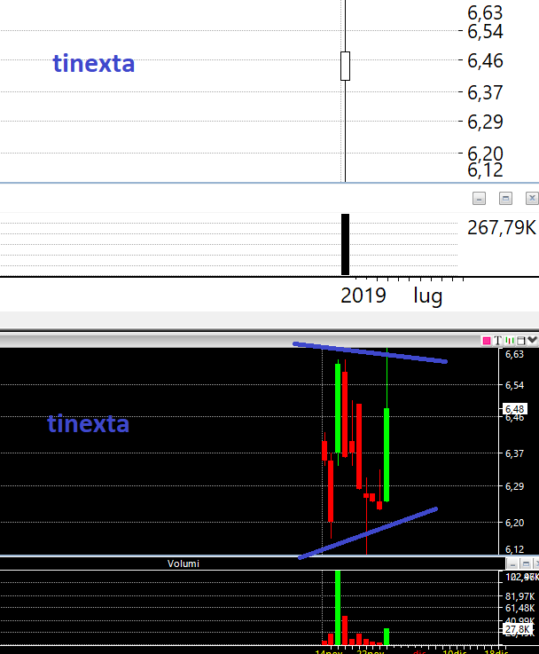
Task: Click 6,54 price label on black chart
Action: 514,385
